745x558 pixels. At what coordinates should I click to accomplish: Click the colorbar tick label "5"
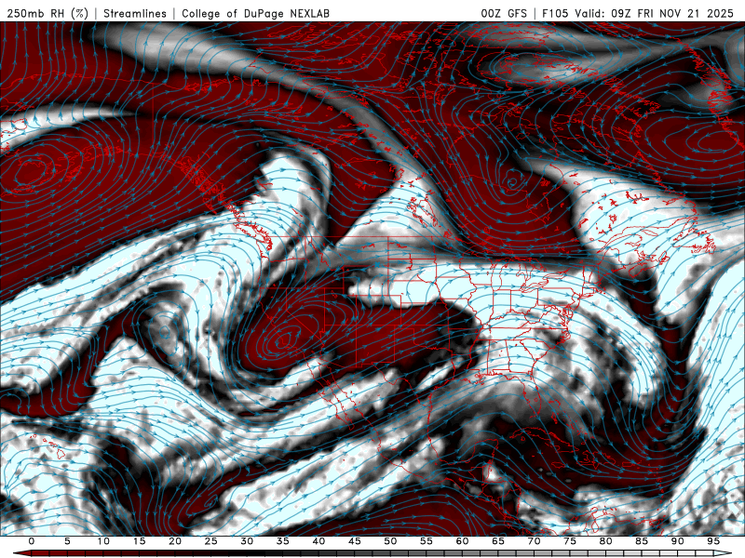[67, 541]
